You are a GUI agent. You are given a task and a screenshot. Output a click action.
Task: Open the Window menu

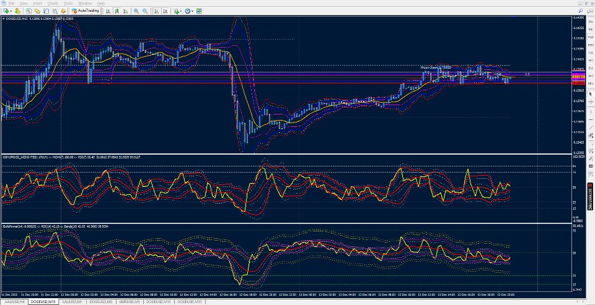click(85, 3)
